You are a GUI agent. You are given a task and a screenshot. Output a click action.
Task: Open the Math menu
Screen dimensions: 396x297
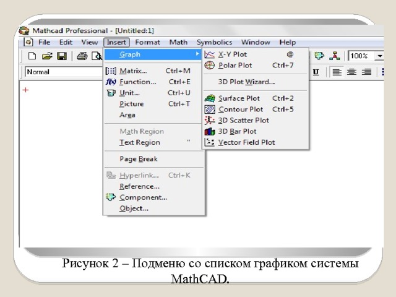point(178,42)
